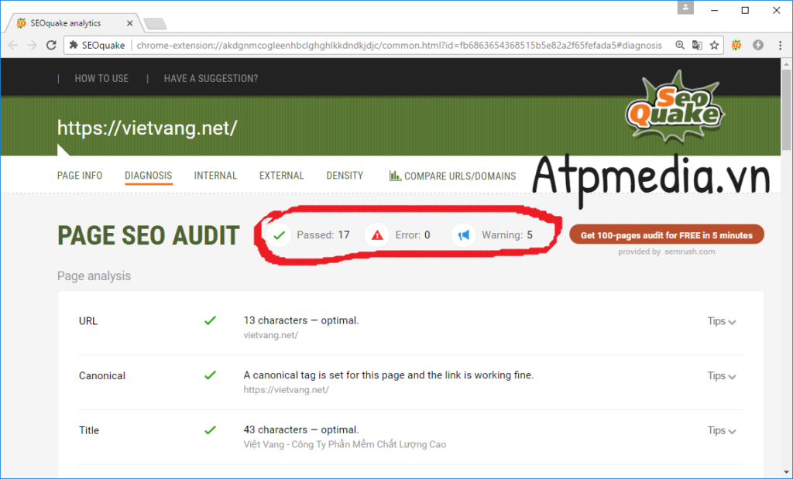
Task: Expand Tips for the Title row
Action: click(722, 430)
